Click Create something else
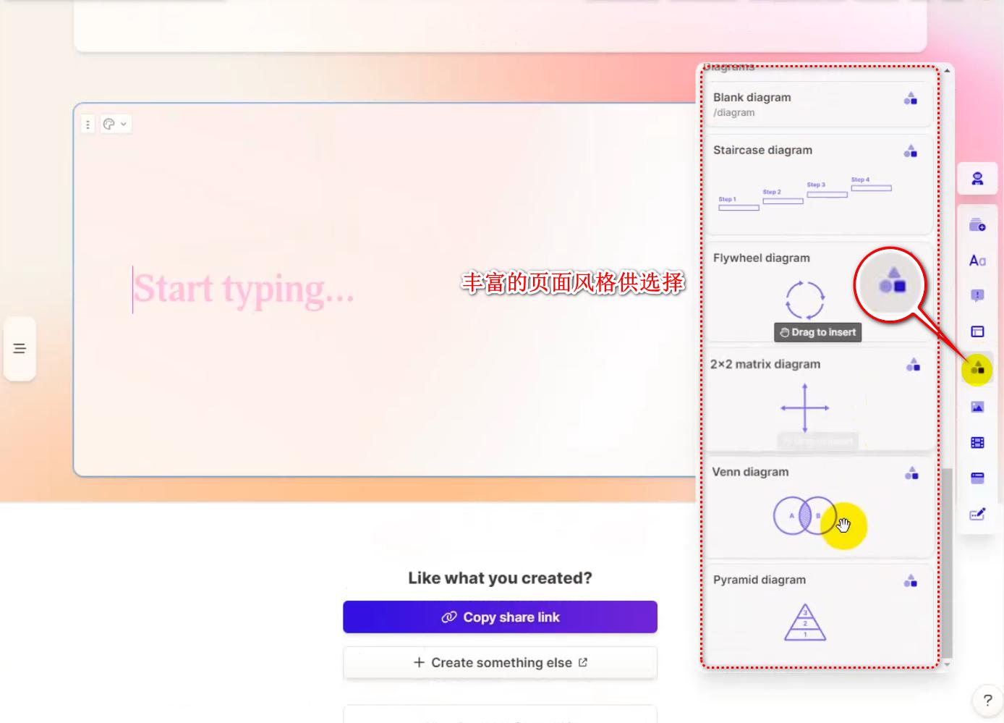Image resolution: width=1004 pixels, height=723 pixels. [500, 662]
